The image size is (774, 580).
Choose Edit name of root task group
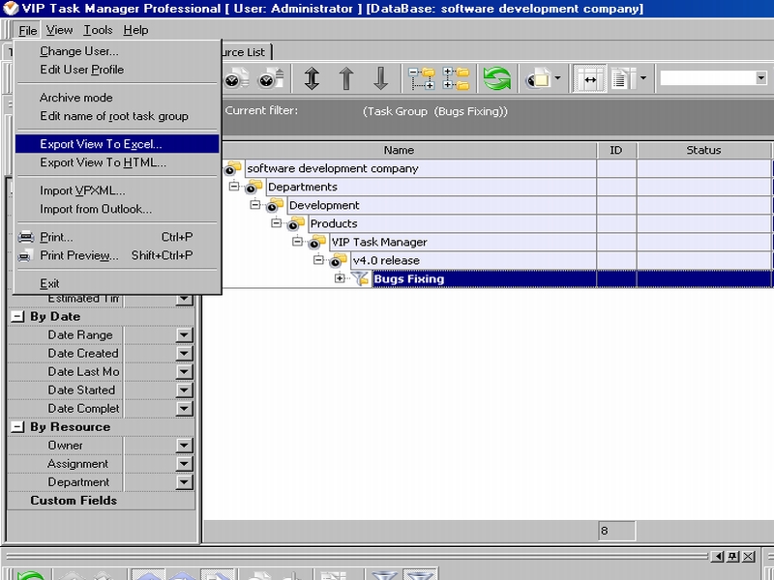coord(117,116)
